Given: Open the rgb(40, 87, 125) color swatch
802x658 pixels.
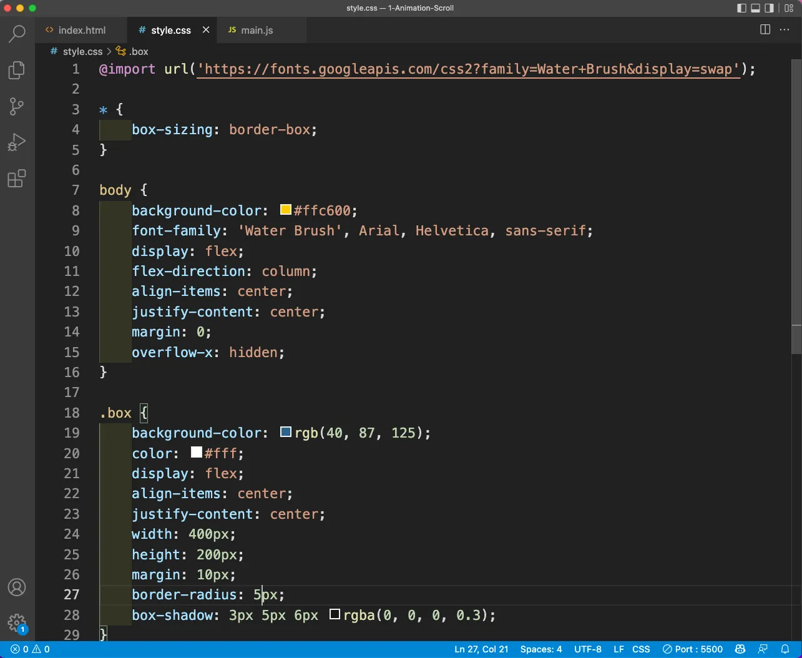Looking at the screenshot, I should [286, 432].
